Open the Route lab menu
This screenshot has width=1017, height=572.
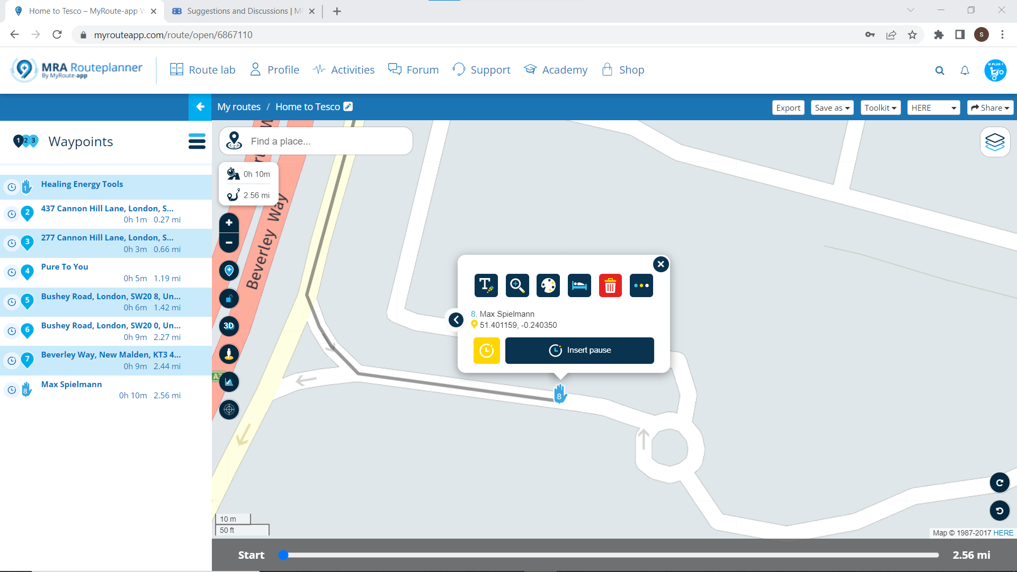(x=202, y=70)
